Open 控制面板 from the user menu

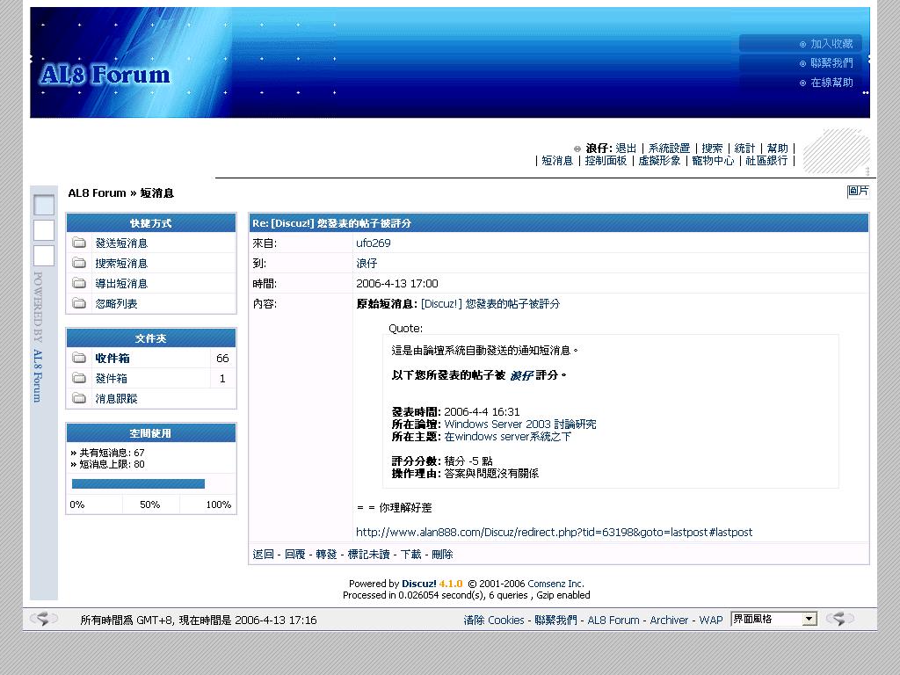(606, 161)
